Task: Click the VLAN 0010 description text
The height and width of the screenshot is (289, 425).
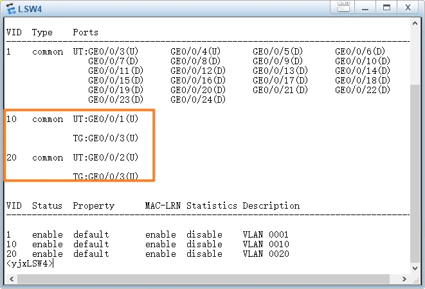Action: pos(266,244)
